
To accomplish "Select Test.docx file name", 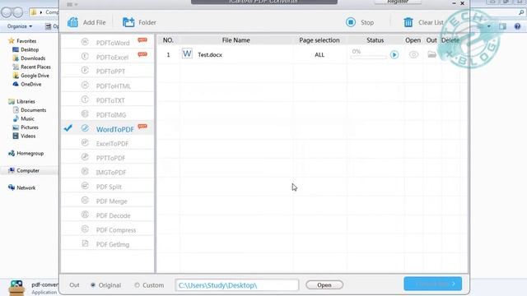I will (210, 55).
